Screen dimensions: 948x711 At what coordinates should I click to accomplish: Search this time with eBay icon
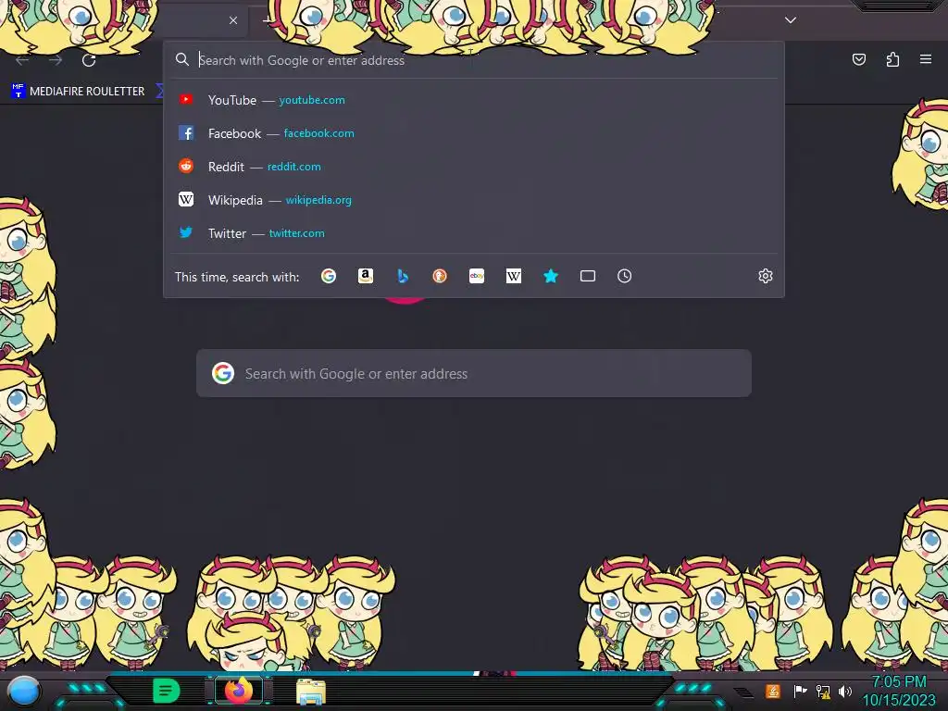point(477,276)
